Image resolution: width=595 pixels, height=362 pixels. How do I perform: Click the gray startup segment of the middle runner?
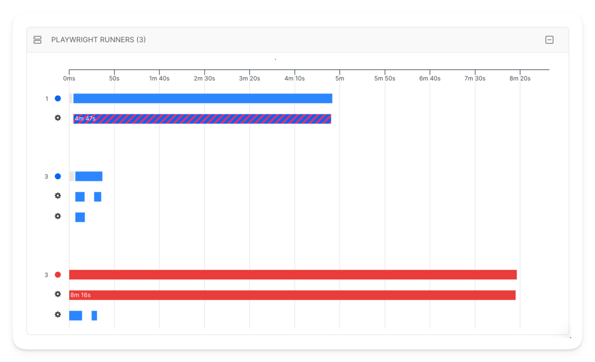pyautogui.click(x=72, y=176)
